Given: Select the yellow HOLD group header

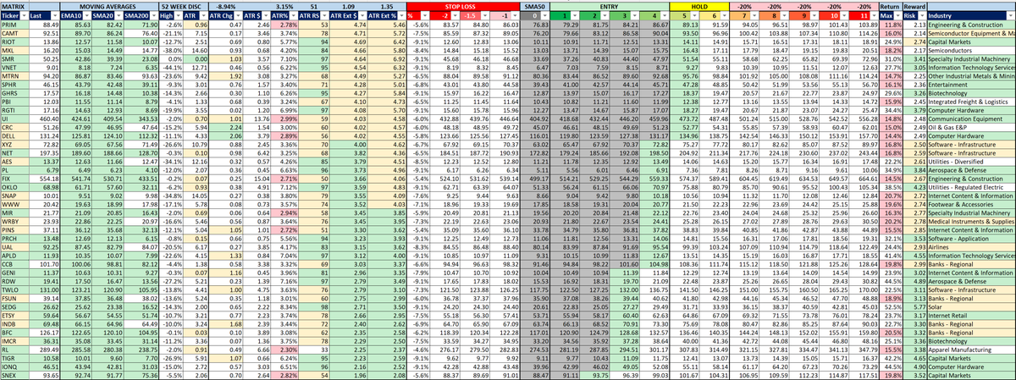Looking at the screenshot, I should click(698, 7).
